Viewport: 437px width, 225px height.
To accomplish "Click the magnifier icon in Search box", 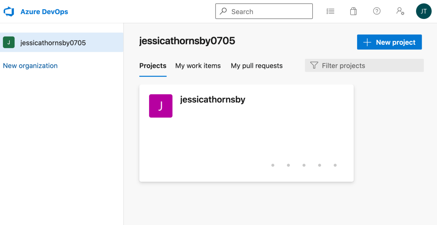I will click(x=223, y=11).
